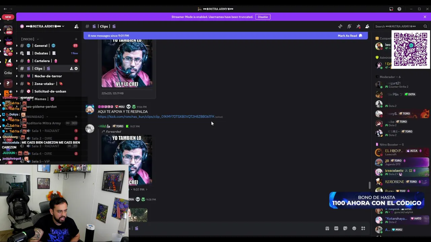Add channel to INICIO category plus icon
The image size is (431, 242).
(x=76, y=39)
